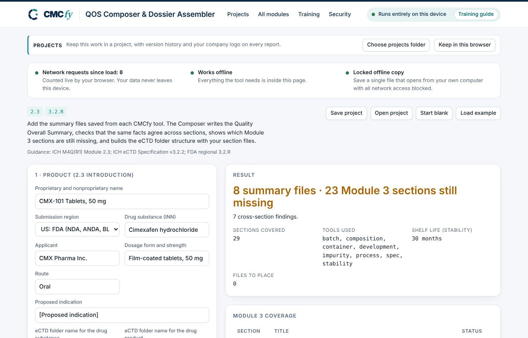Click the Guidance ICH M4Q(R1) reference line

tap(129, 152)
